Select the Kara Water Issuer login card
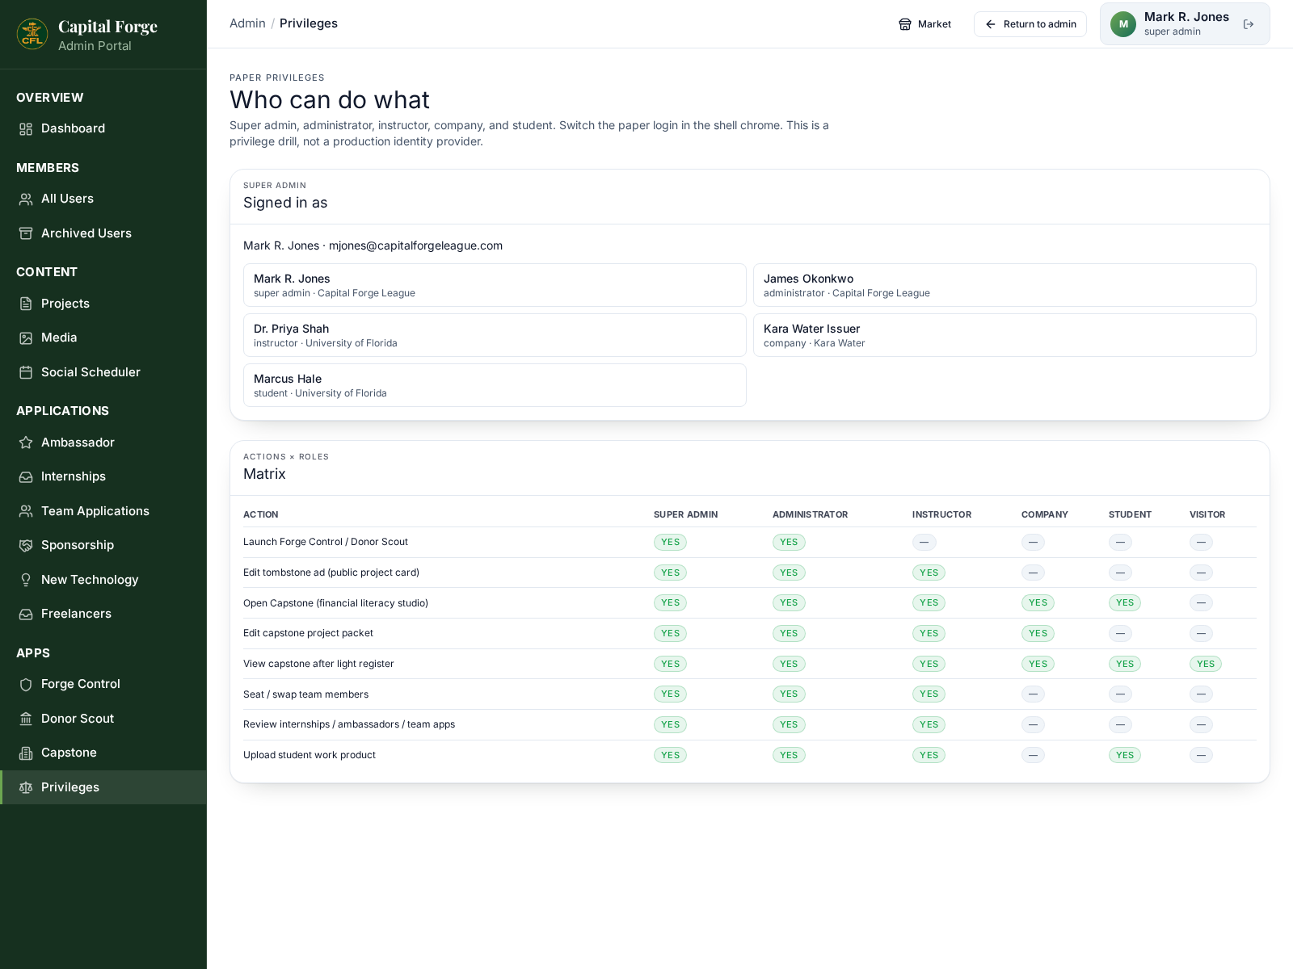 [x=1004, y=335]
